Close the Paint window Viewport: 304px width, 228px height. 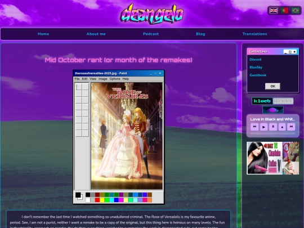pos(160,74)
